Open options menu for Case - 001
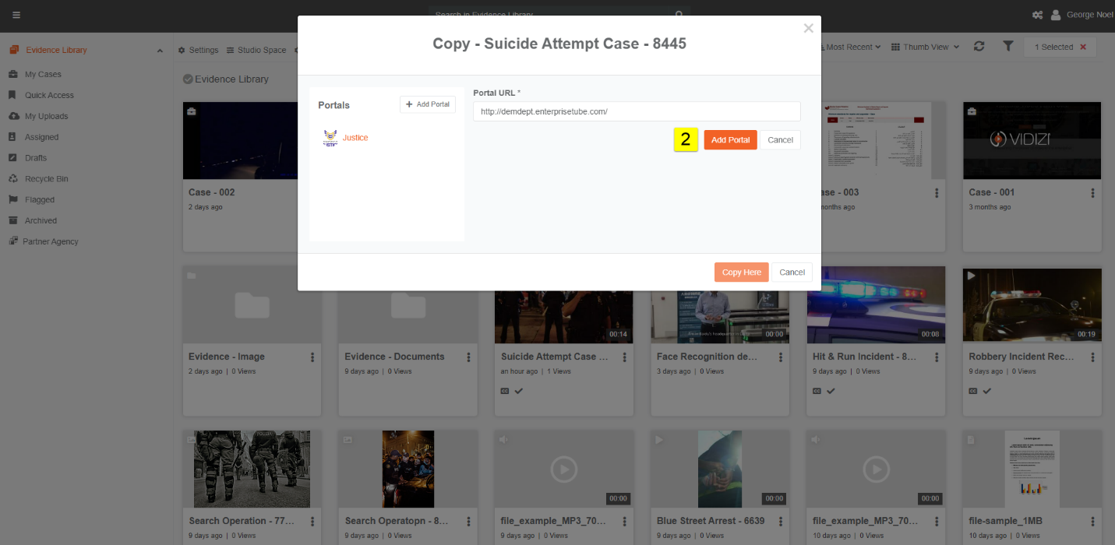Screen dimensions: 1115x545 pyautogui.click(x=1092, y=193)
